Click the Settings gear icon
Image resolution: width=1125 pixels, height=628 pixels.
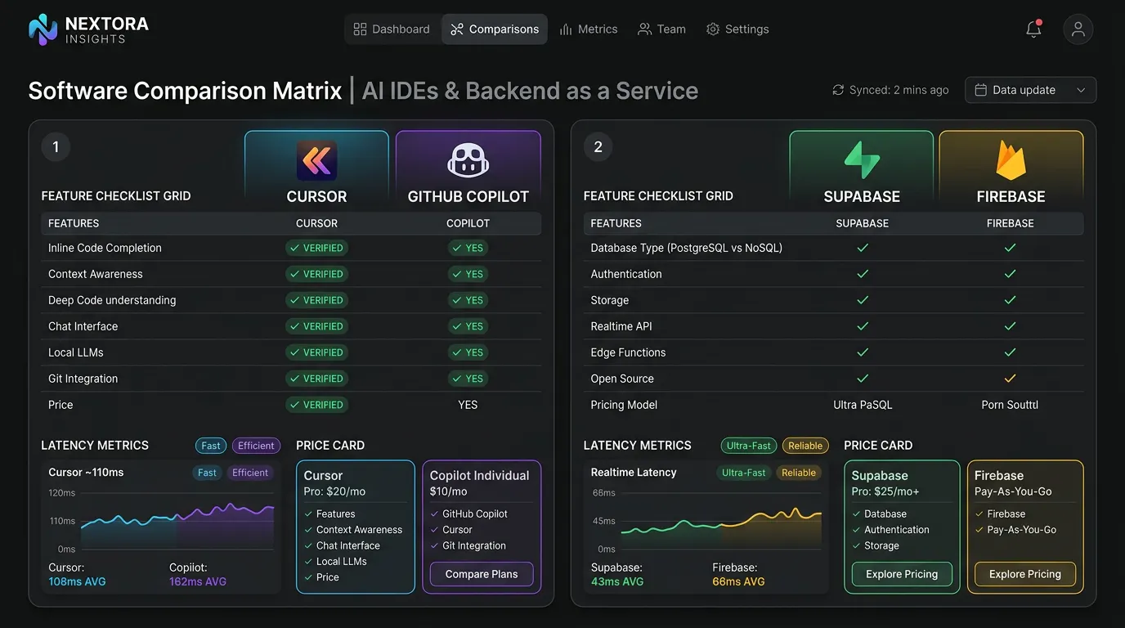[713, 29]
